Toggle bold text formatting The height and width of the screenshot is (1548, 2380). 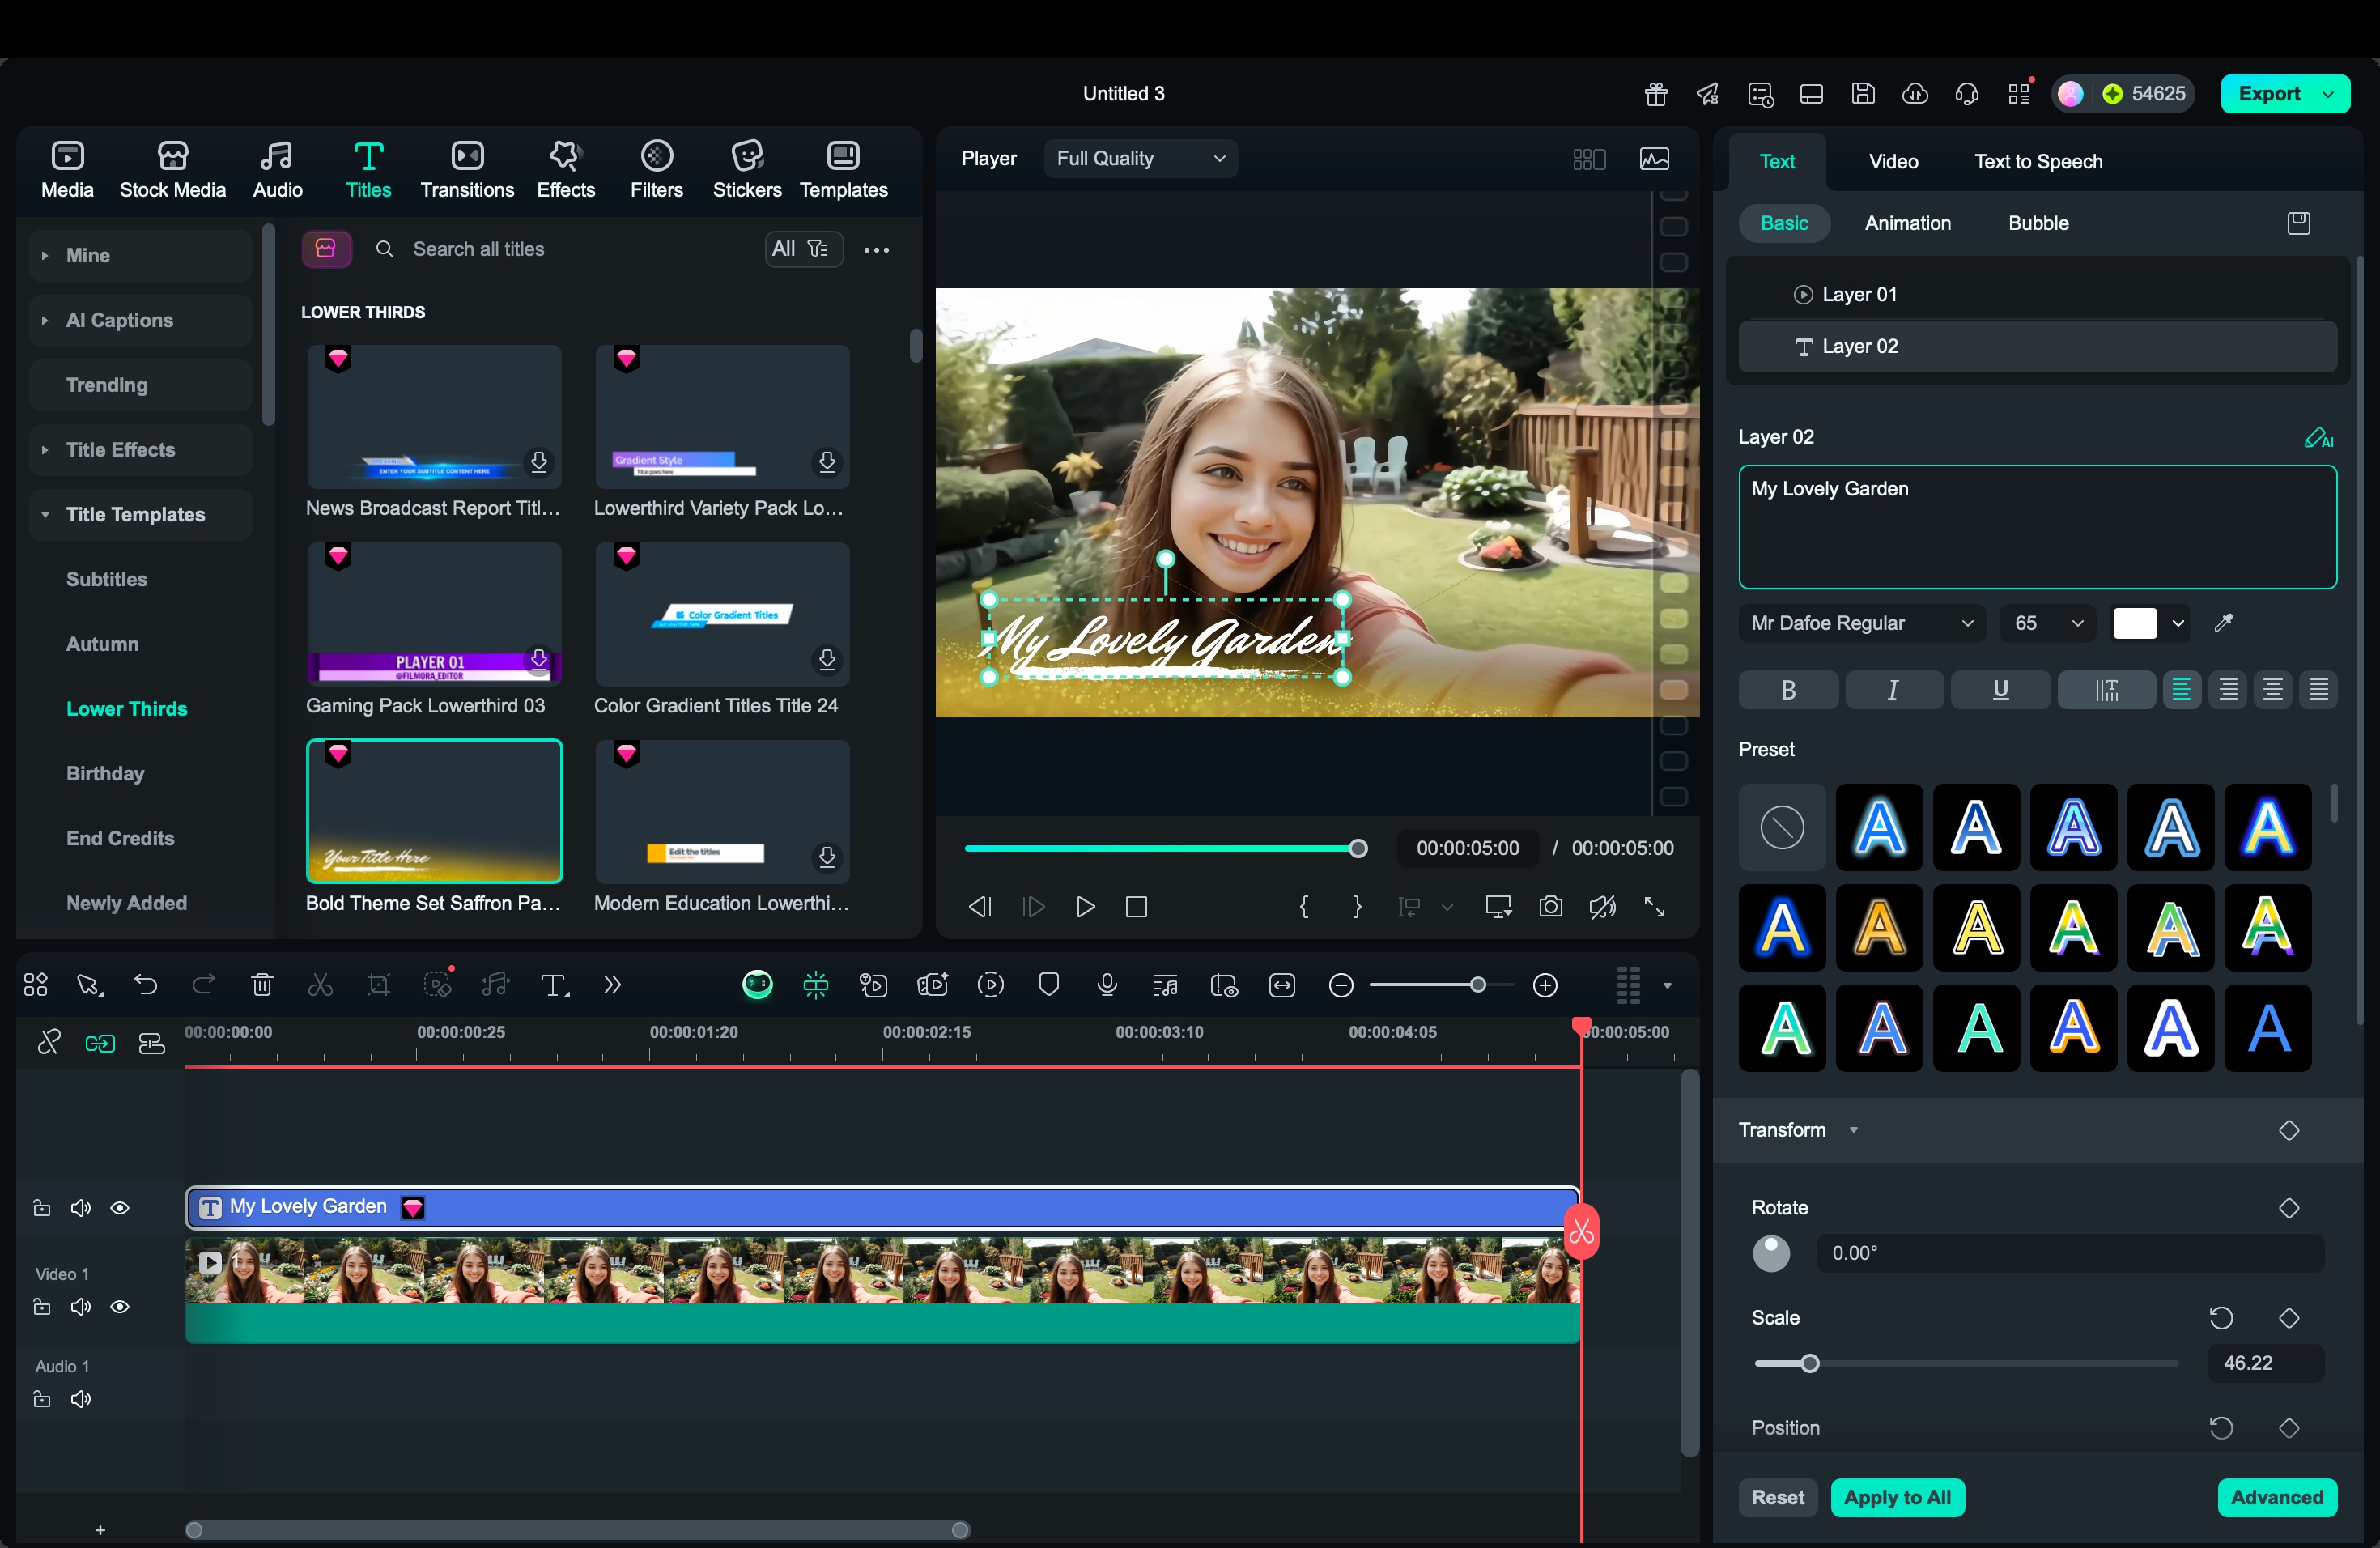coord(1788,689)
